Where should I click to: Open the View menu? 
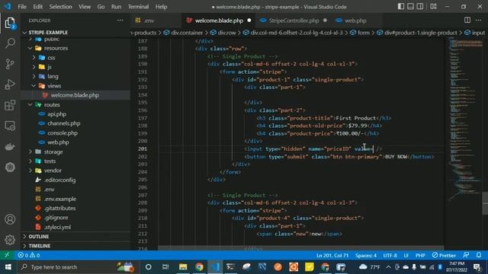85,7
